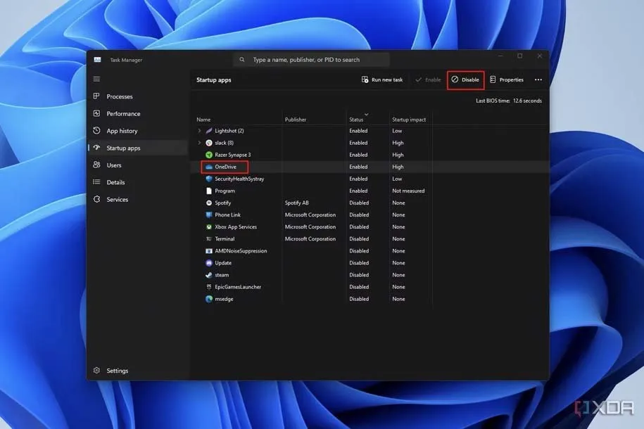Click the Run new task button
Viewport: 644px width, 429px height.
[382, 79]
